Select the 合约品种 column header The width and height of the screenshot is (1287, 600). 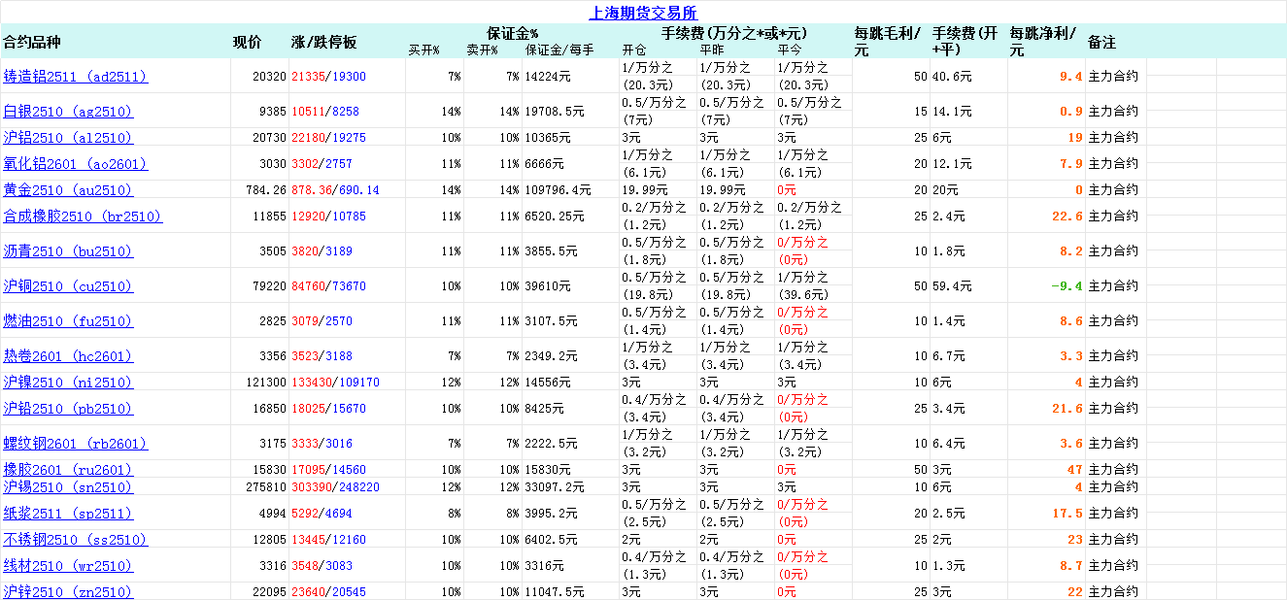32,42
